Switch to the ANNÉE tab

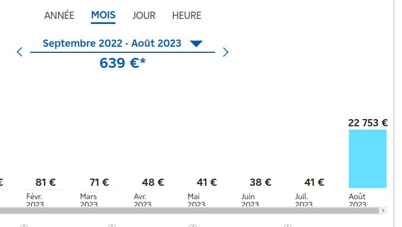(59, 16)
